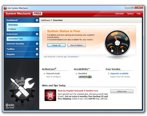Click the iolo System Mechanic title bar icon

5,8
